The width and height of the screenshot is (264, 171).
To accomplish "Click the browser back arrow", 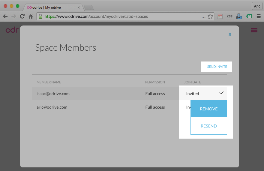I will click(5, 16).
